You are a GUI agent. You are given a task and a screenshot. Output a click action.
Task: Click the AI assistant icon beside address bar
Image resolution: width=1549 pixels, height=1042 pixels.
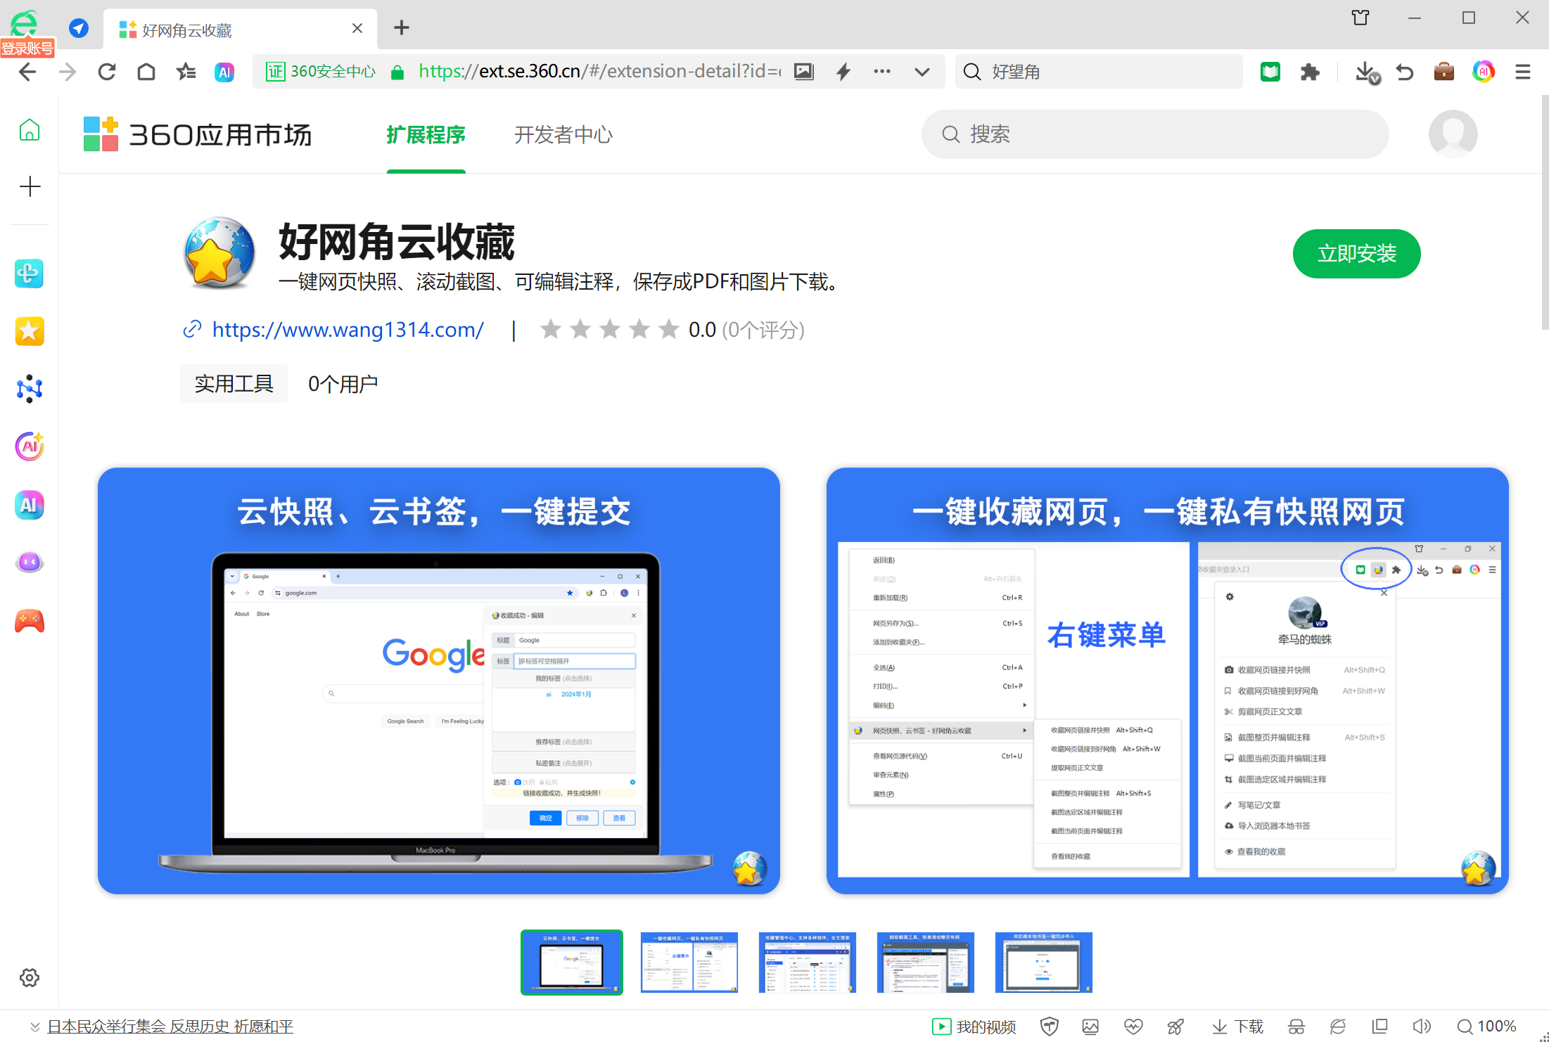(x=224, y=72)
